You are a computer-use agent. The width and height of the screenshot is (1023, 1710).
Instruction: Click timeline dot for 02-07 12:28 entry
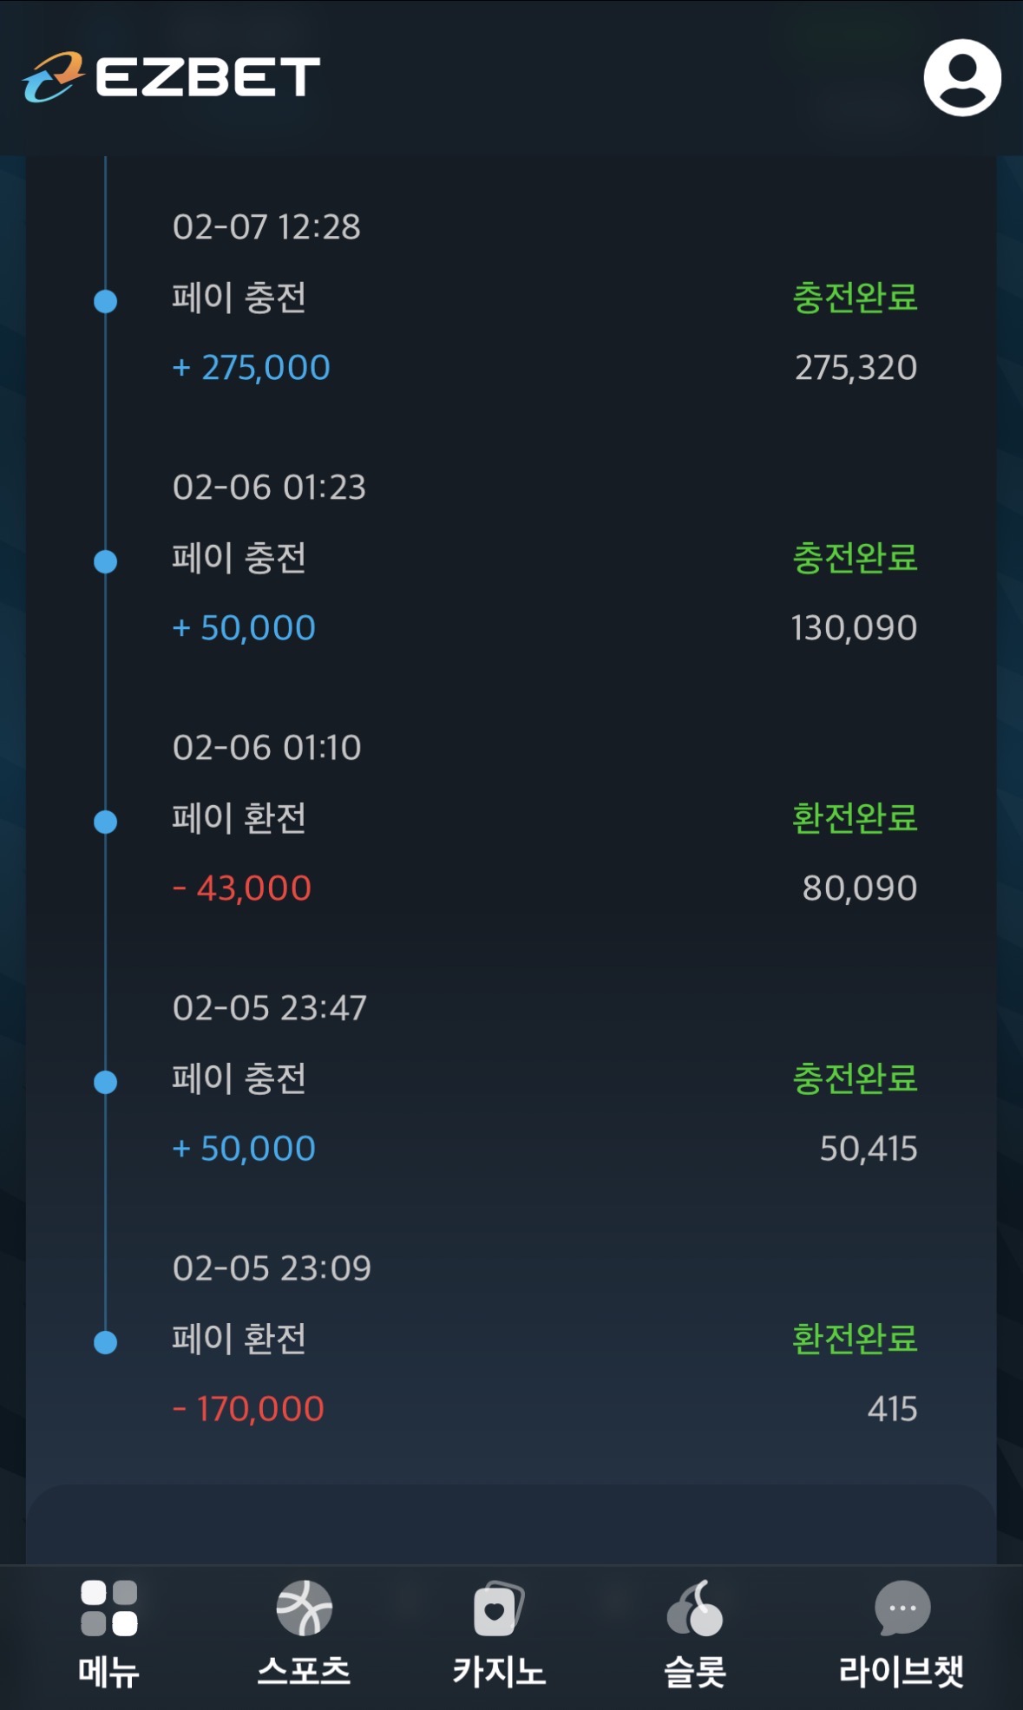point(106,301)
